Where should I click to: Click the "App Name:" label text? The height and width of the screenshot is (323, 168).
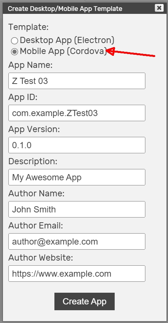coord(31,65)
